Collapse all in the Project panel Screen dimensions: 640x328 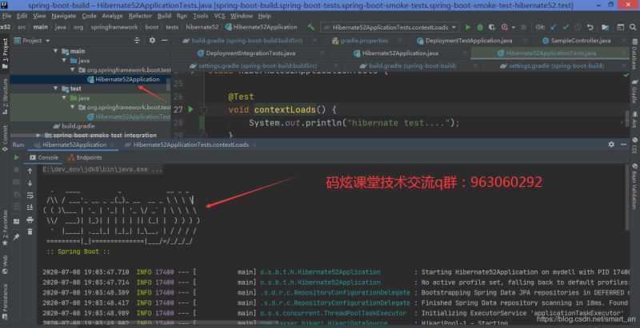coord(137,40)
